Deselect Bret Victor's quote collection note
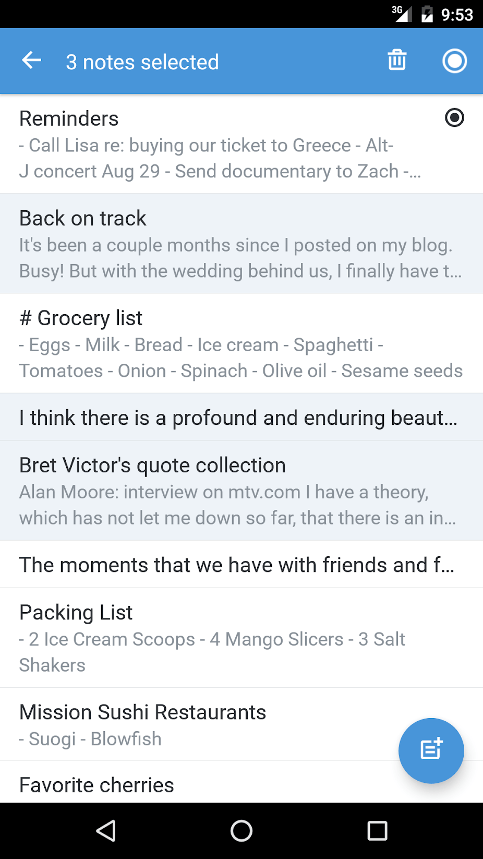Viewport: 483px width, 859px height. [241, 491]
